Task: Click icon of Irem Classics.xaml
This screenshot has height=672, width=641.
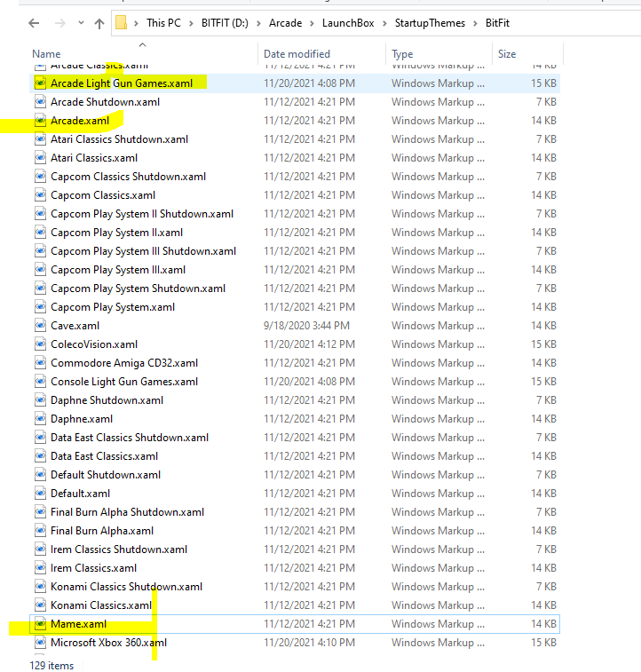Action: (40, 568)
